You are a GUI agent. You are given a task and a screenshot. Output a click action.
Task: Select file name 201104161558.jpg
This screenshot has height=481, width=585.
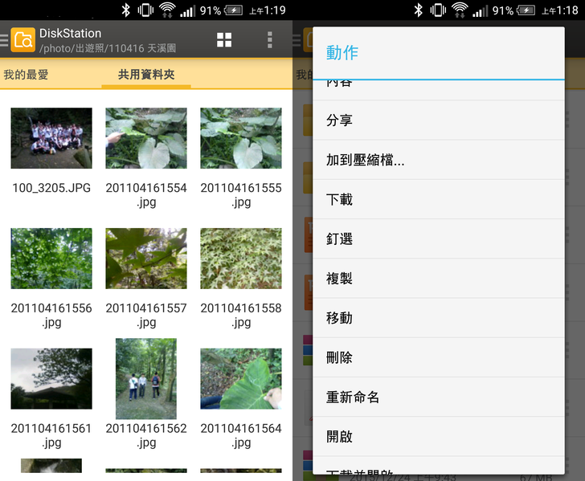point(241,316)
